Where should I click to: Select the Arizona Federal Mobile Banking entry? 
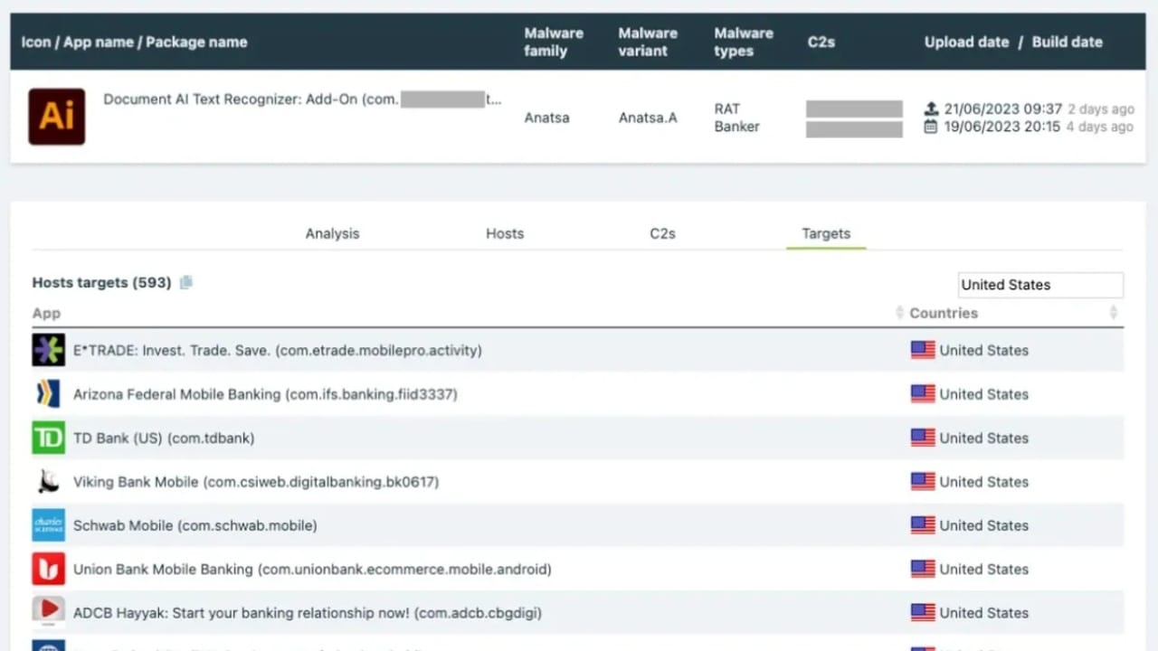[265, 394]
